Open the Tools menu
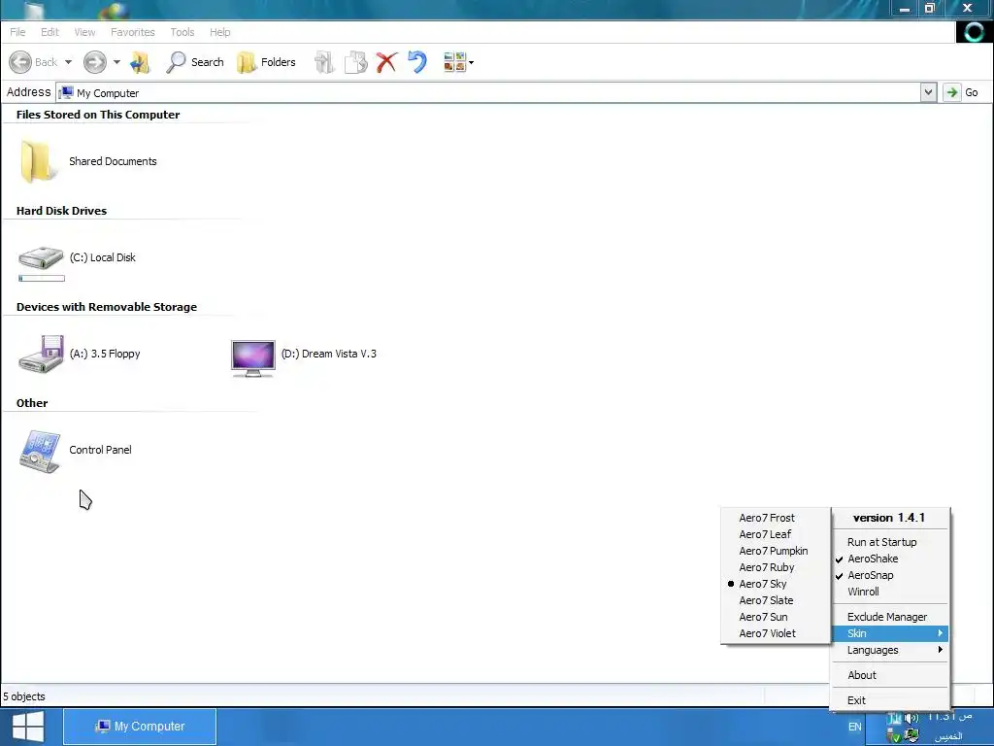This screenshot has height=746, width=994. pyautogui.click(x=182, y=32)
